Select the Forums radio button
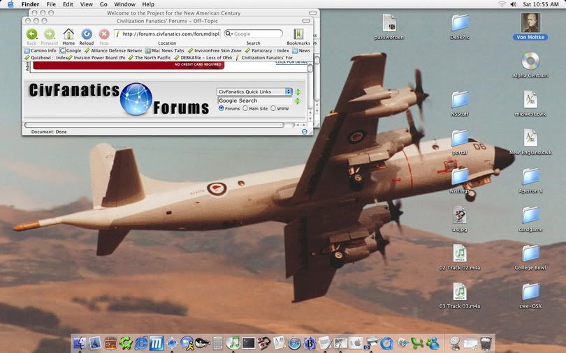This screenshot has height=353, width=566. coord(222,109)
